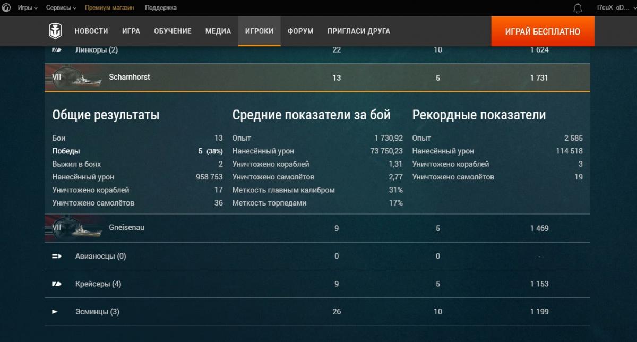This screenshot has width=637, height=342.
Task: Click the average experience value 1 730,92
Action: tap(389, 138)
